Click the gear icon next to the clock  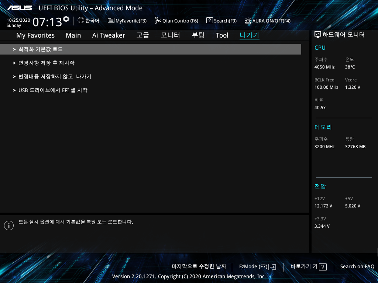point(66,19)
